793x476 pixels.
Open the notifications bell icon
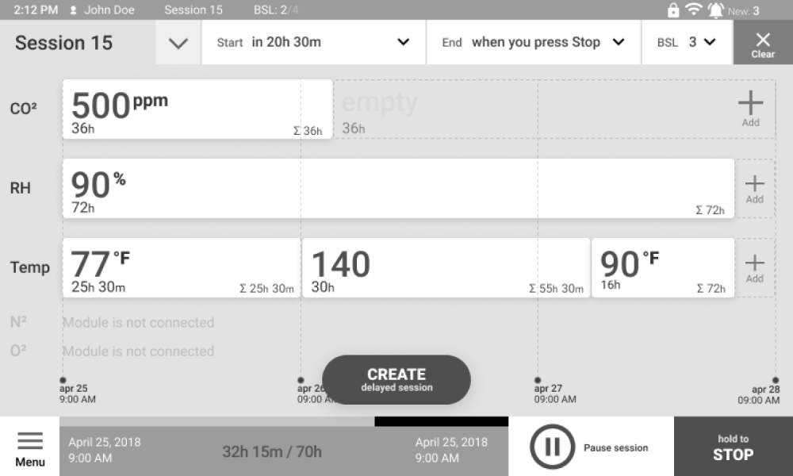pyautogui.click(x=716, y=10)
